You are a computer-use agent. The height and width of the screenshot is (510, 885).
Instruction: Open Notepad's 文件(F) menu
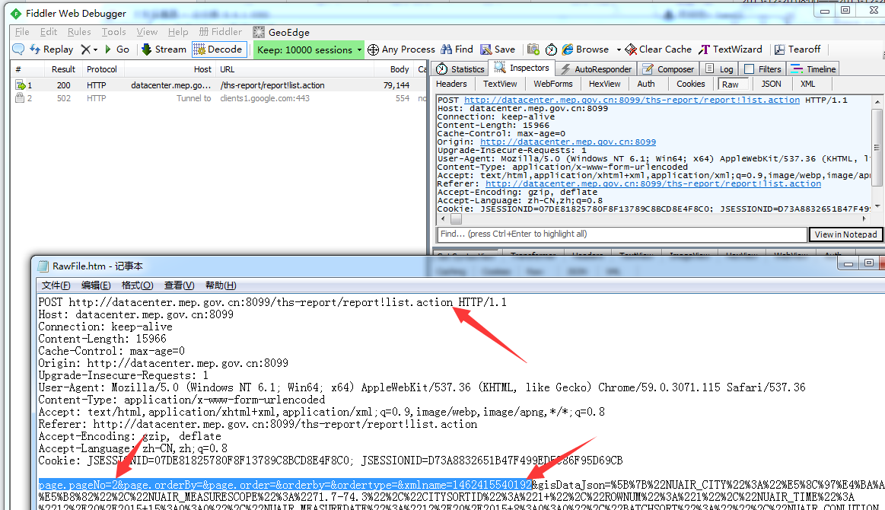click(56, 285)
